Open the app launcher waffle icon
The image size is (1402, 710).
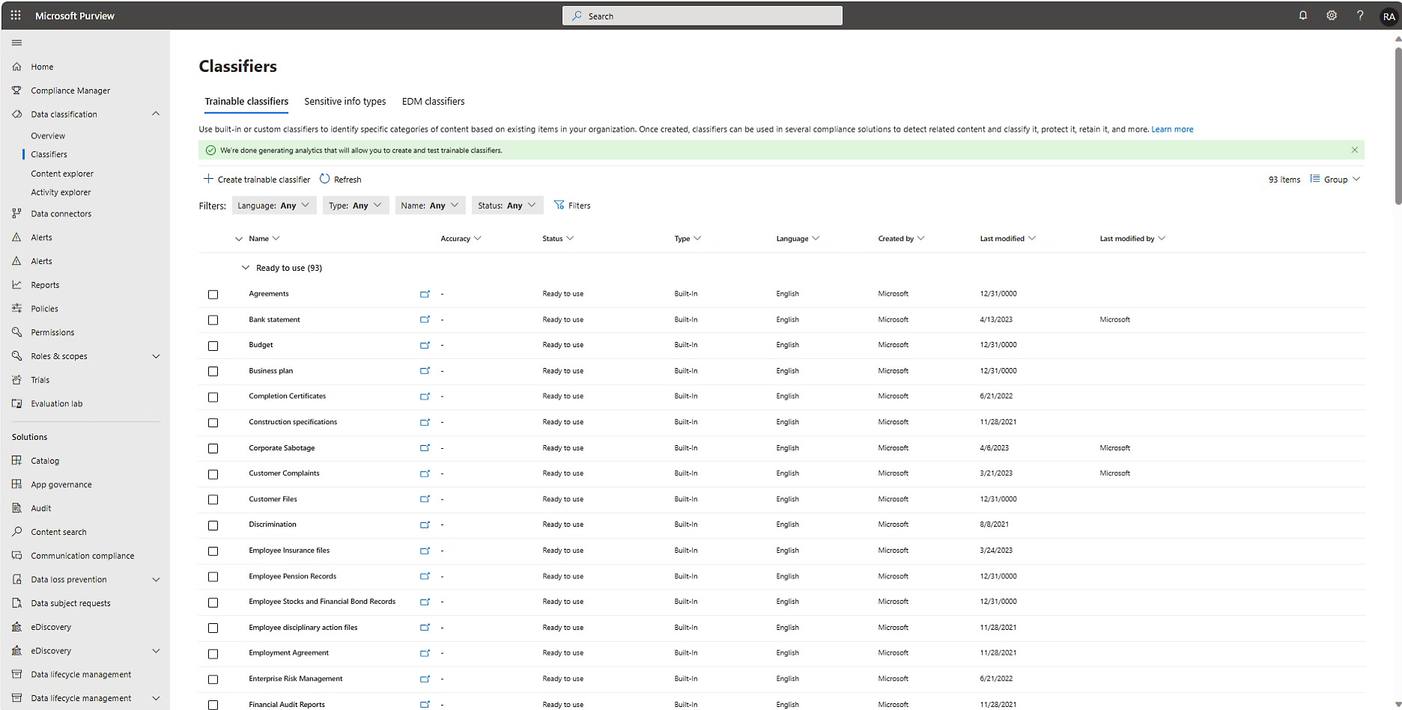(x=15, y=15)
